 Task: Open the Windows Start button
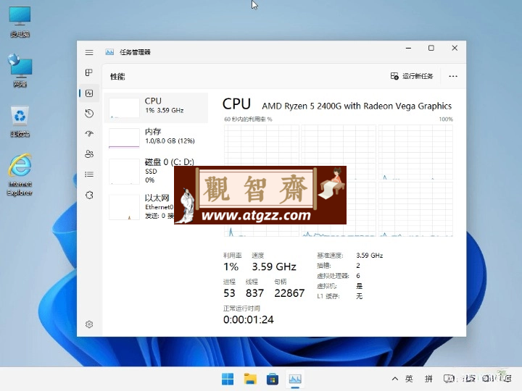coord(228,379)
